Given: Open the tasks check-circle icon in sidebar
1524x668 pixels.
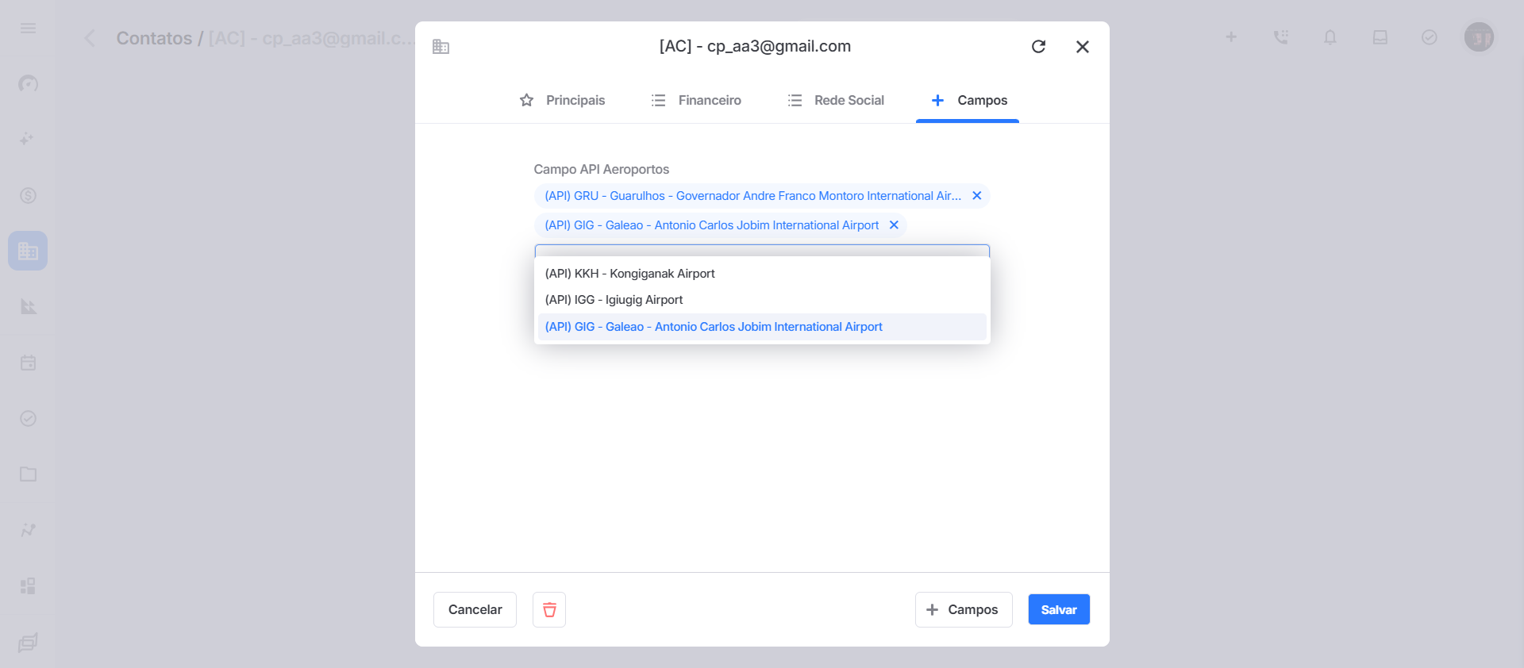Looking at the screenshot, I should (x=29, y=418).
